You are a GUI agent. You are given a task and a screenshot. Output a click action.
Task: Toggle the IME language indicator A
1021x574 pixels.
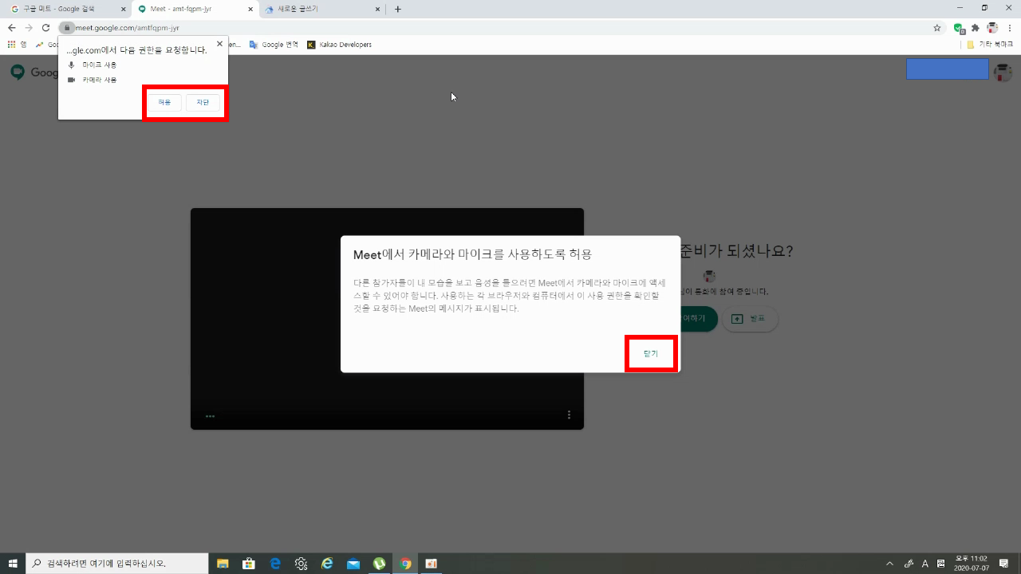point(925,564)
